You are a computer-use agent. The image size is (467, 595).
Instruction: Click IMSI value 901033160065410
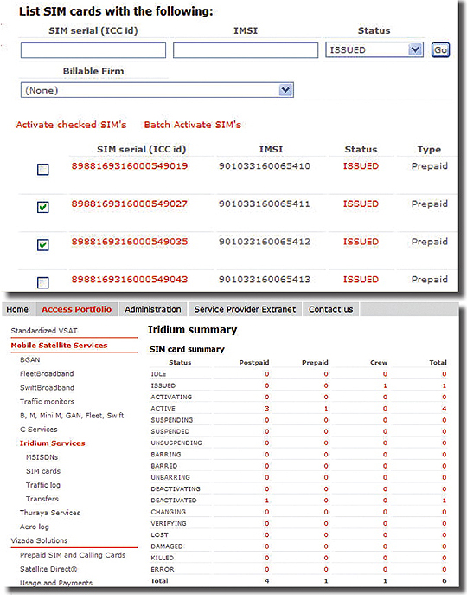265,166
